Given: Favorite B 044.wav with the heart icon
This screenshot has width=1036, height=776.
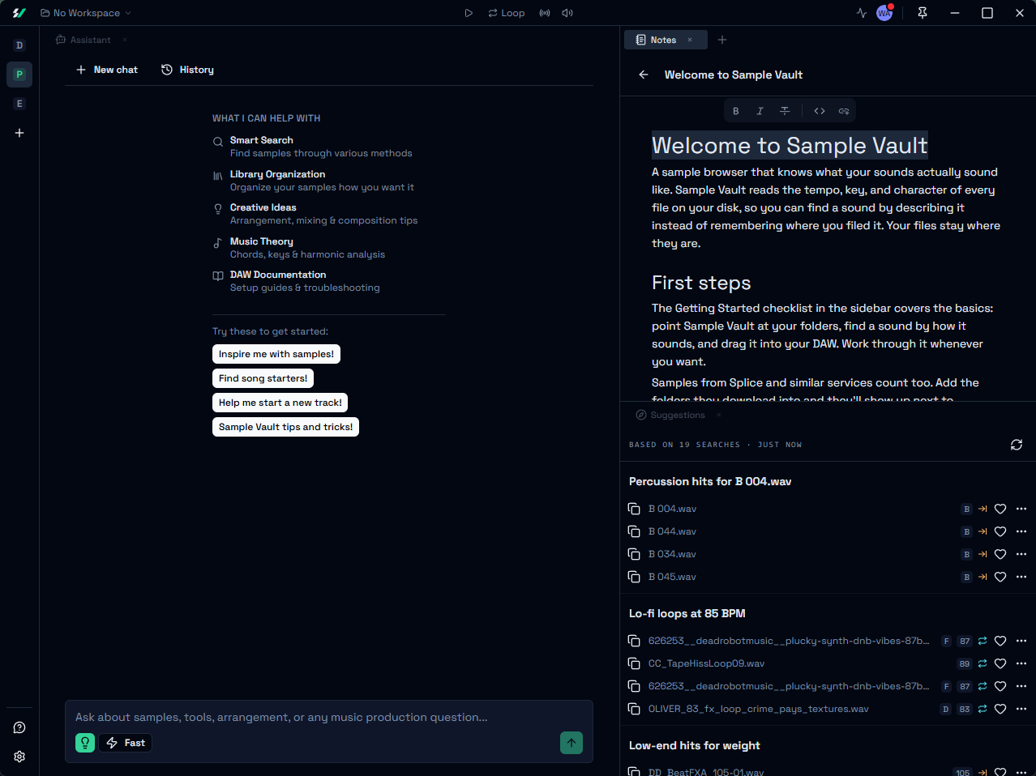Looking at the screenshot, I should click(x=1000, y=531).
